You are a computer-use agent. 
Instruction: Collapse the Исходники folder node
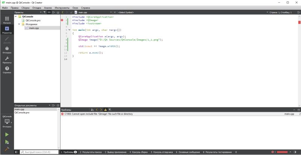point(19,24)
